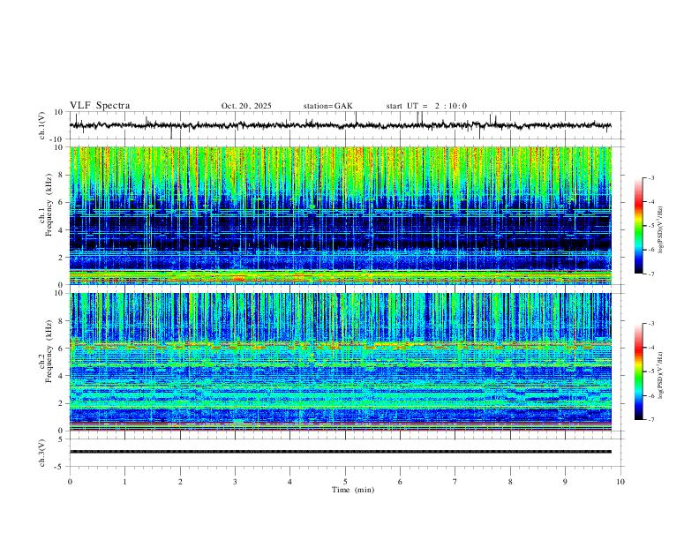
Task: Click the "5" tick on ch.3 voltage axis
Action: pyautogui.click(x=62, y=439)
